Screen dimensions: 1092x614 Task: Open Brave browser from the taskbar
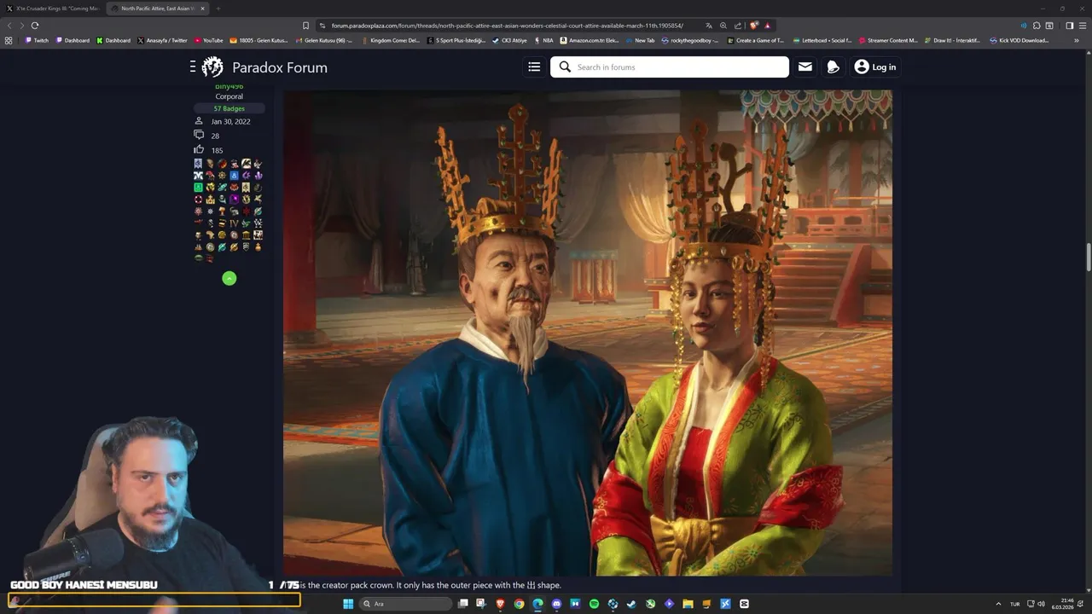point(500,604)
